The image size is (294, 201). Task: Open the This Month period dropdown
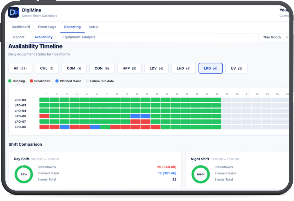273,37
